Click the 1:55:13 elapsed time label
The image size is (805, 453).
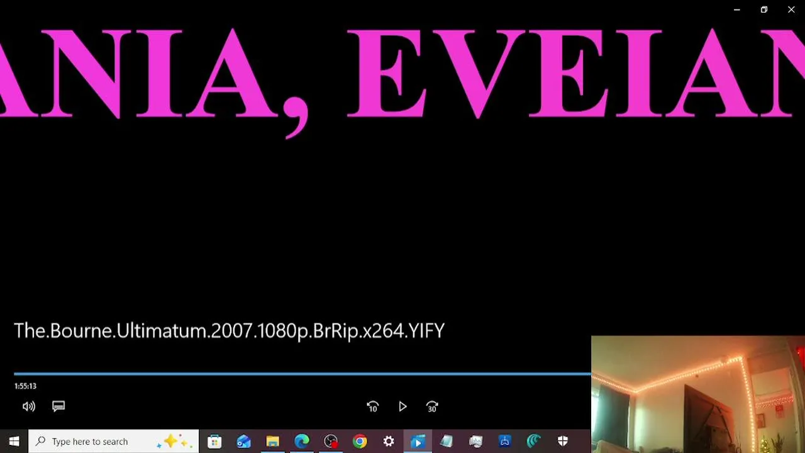[25, 386]
